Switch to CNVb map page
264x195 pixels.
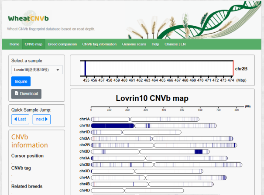point(34,44)
